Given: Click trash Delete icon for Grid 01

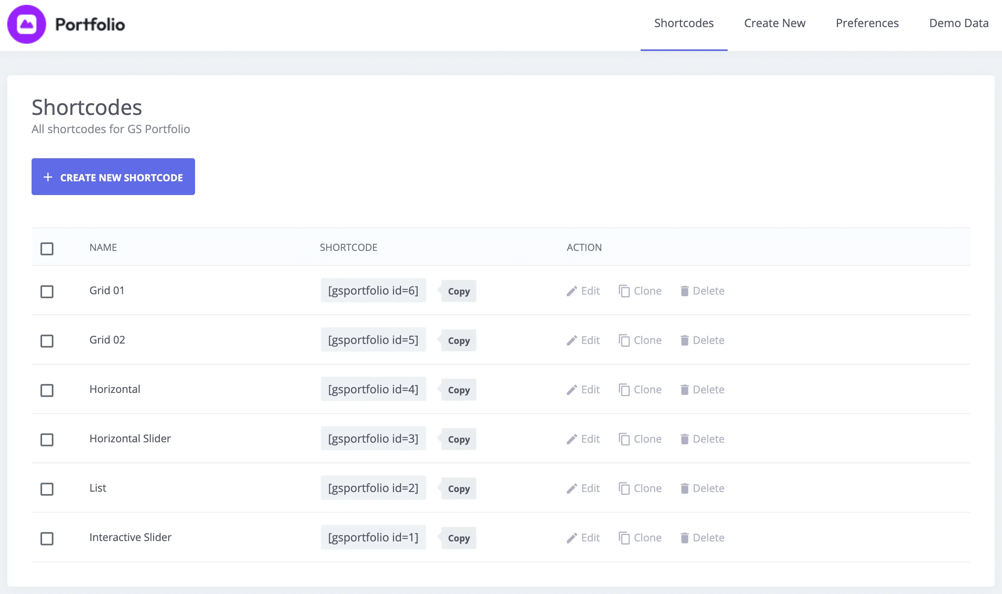Looking at the screenshot, I should click(684, 291).
